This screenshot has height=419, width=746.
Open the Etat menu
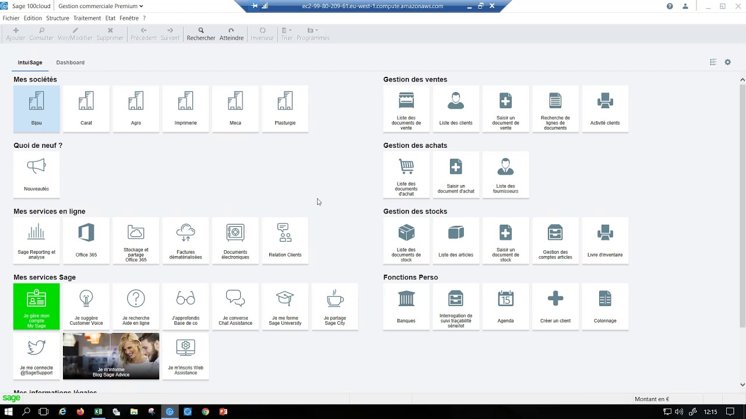tap(110, 18)
